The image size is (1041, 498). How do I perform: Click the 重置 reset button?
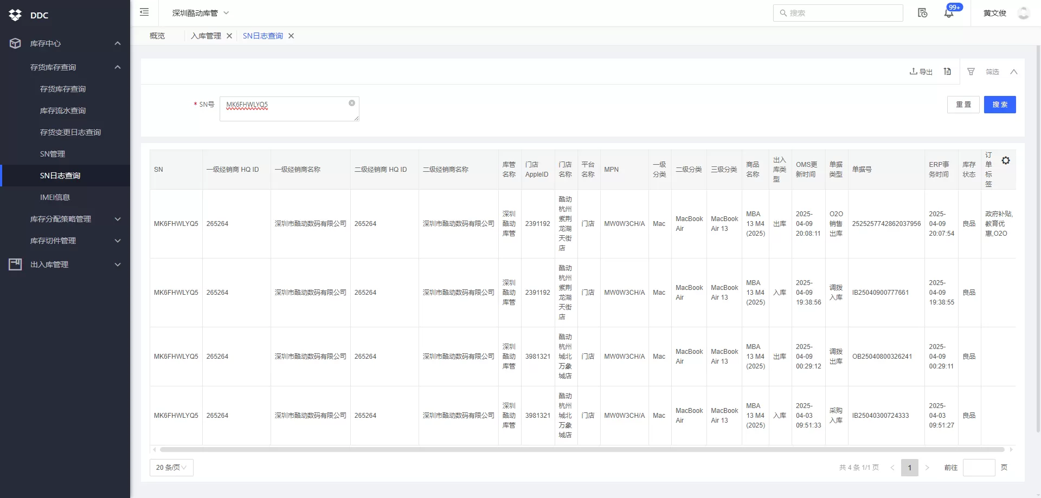coord(963,105)
